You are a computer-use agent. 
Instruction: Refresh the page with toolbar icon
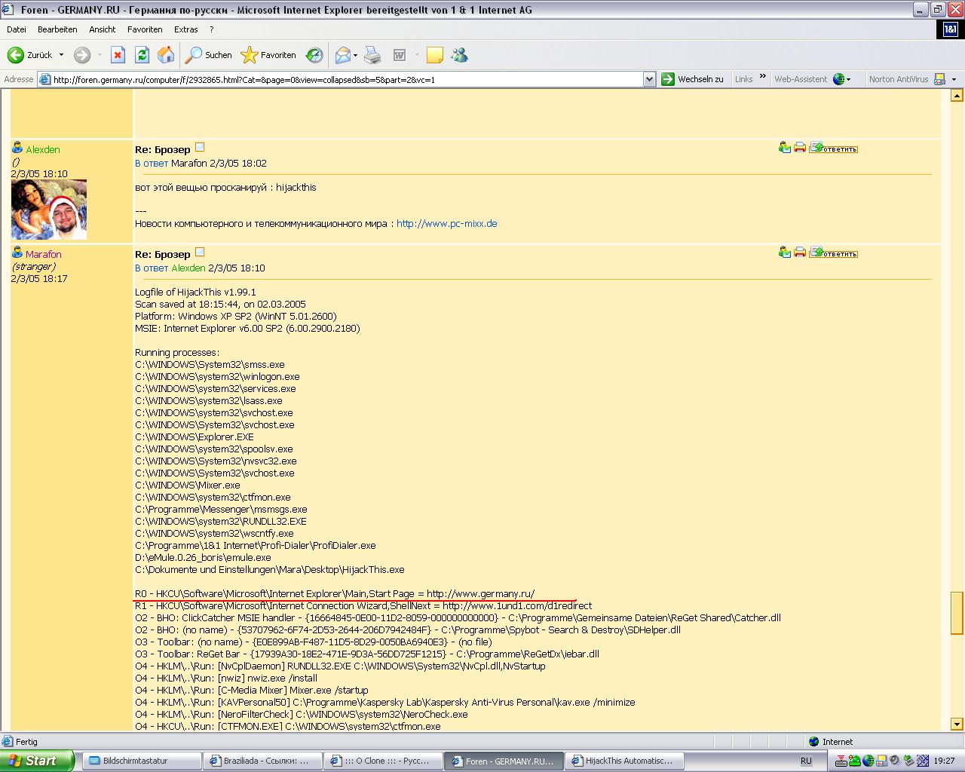coord(142,55)
